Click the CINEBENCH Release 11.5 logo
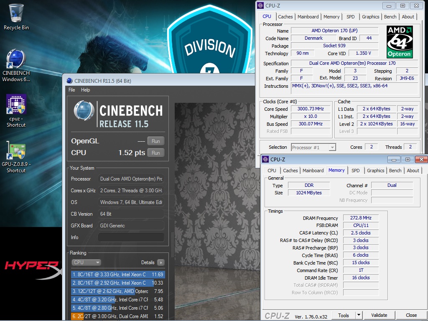The width and height of the screenshot is (428, 321). 118,114
